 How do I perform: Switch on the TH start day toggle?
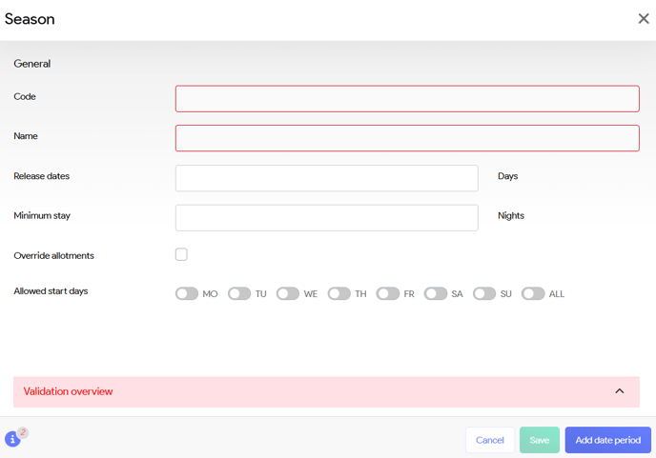[x=338, y=294]
